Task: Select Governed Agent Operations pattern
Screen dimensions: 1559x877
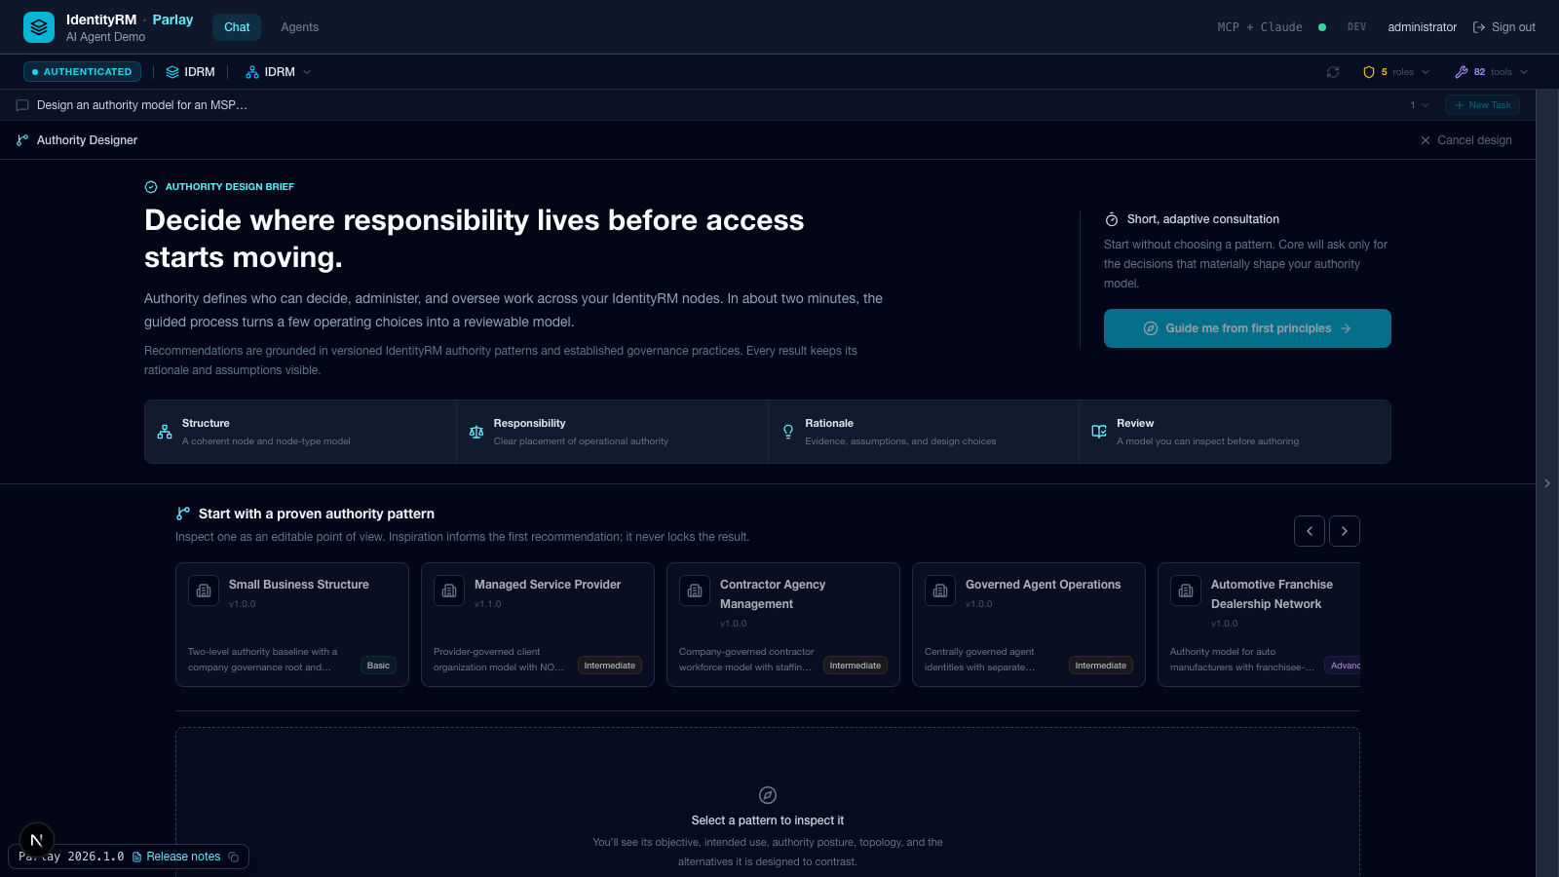Action: 1029,625
